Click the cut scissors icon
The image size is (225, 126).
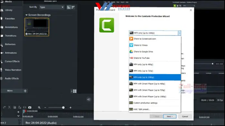[9, 107]
